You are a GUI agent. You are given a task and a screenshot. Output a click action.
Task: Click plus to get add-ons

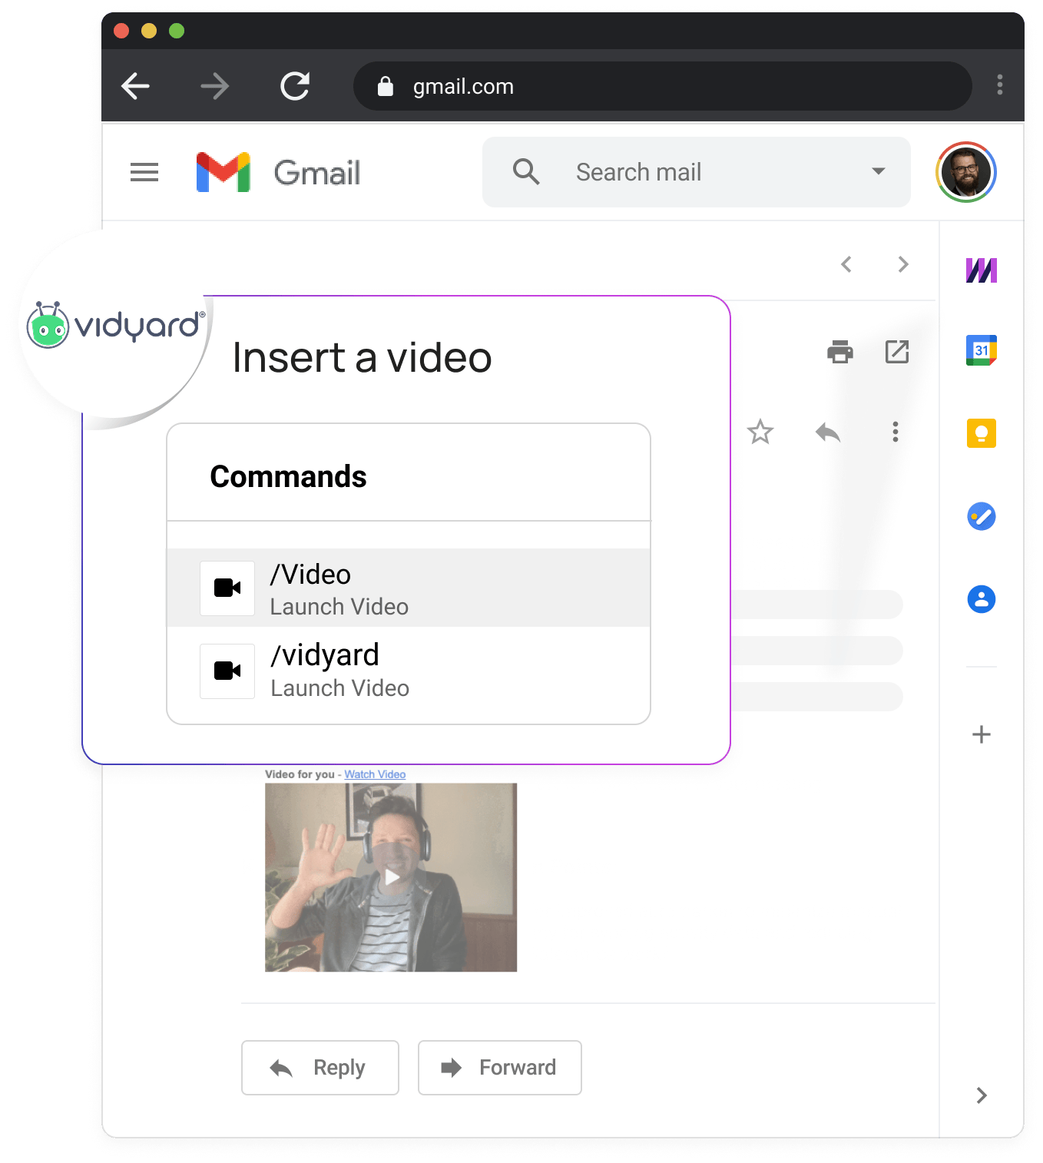[x=982, y=734]
